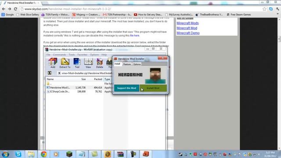Screen dimensions: 281x158
Task: Select Herobrine Mod Installer file row
Action: (79, 88)
